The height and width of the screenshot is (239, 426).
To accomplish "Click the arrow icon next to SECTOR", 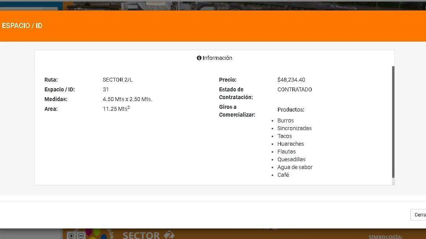I will coord(170,235).
